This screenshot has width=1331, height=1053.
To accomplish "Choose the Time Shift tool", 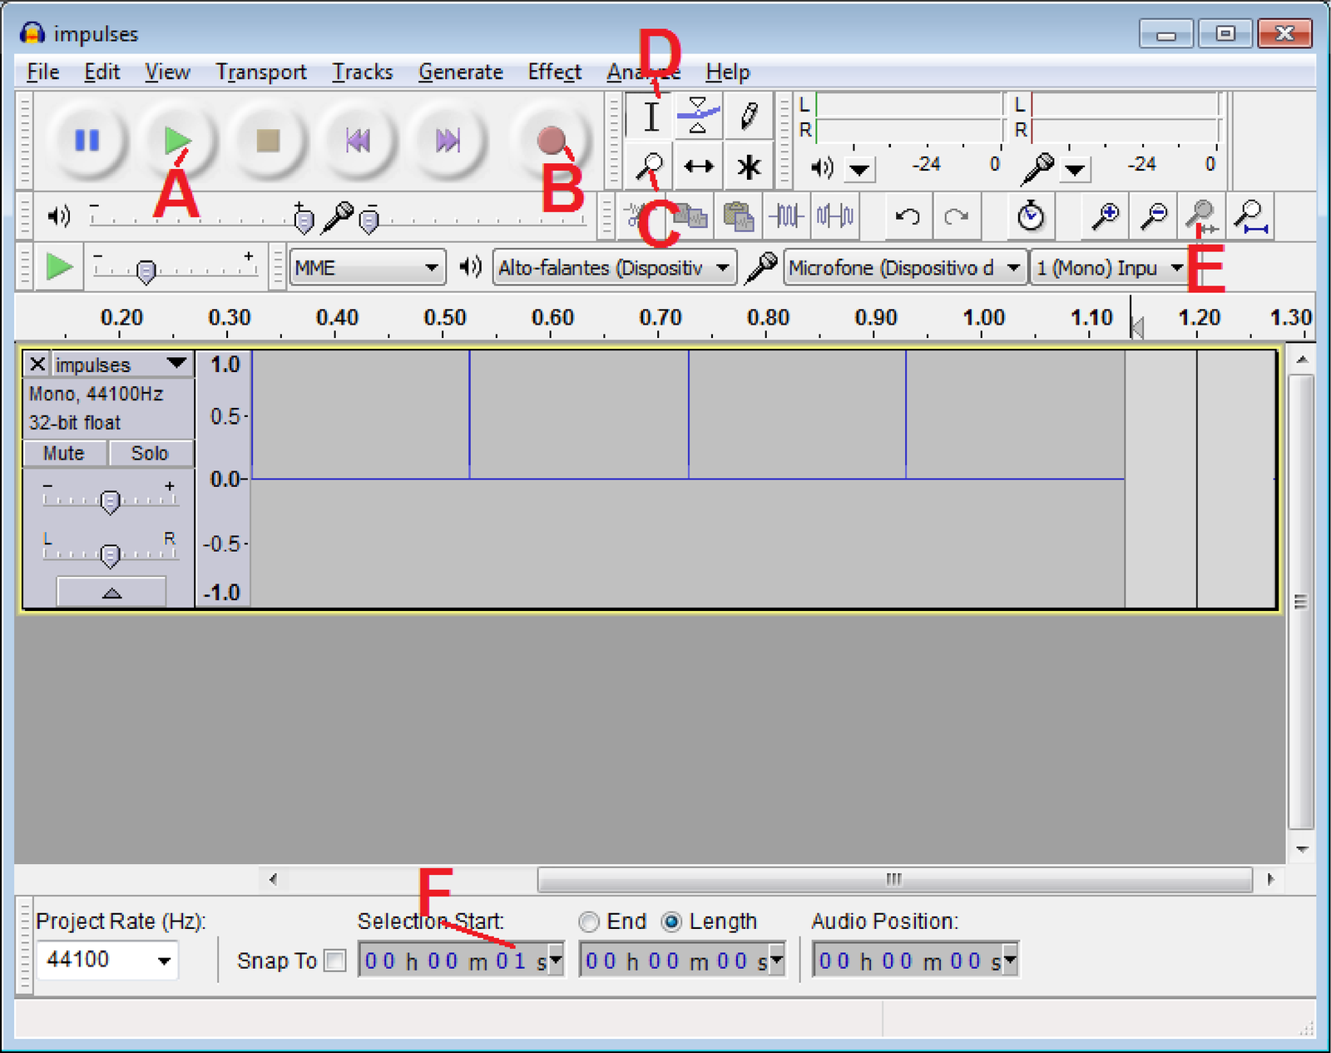I will pos(698,166).
